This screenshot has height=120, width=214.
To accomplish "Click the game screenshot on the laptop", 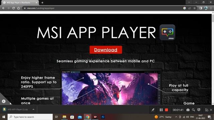I will pyautogui.click(x=110, y=89).
